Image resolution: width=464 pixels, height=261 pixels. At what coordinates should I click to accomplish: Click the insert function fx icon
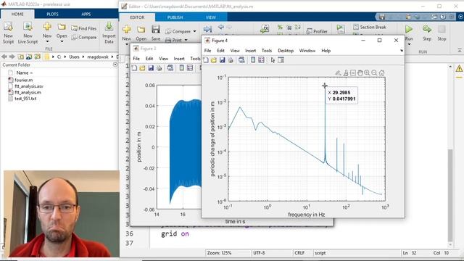point(264,29)
